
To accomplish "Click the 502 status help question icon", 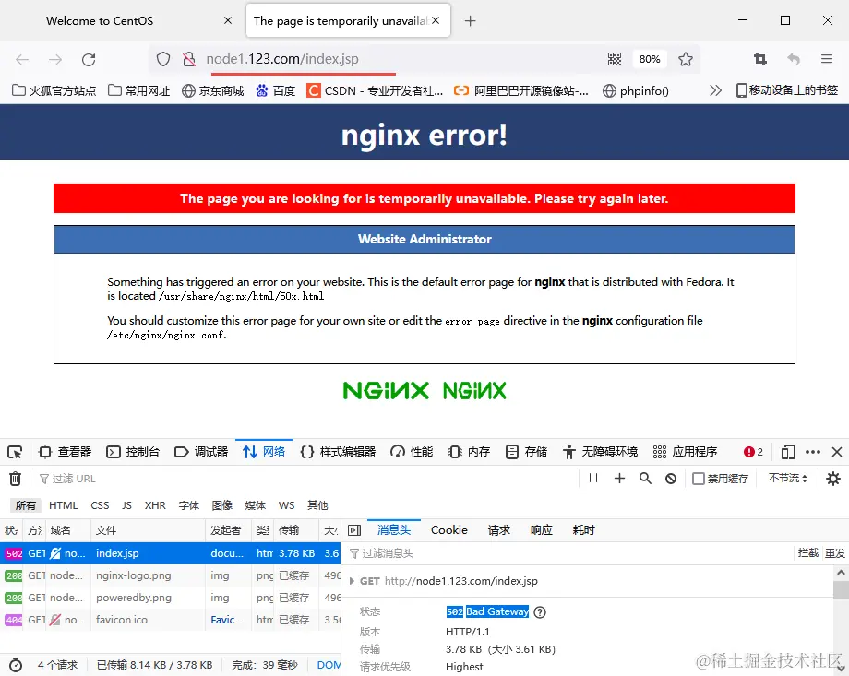I will tap(540, 612).
